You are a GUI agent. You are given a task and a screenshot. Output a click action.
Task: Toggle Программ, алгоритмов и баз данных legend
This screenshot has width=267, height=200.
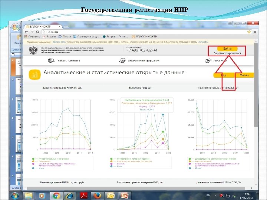[x=131, y=161]
